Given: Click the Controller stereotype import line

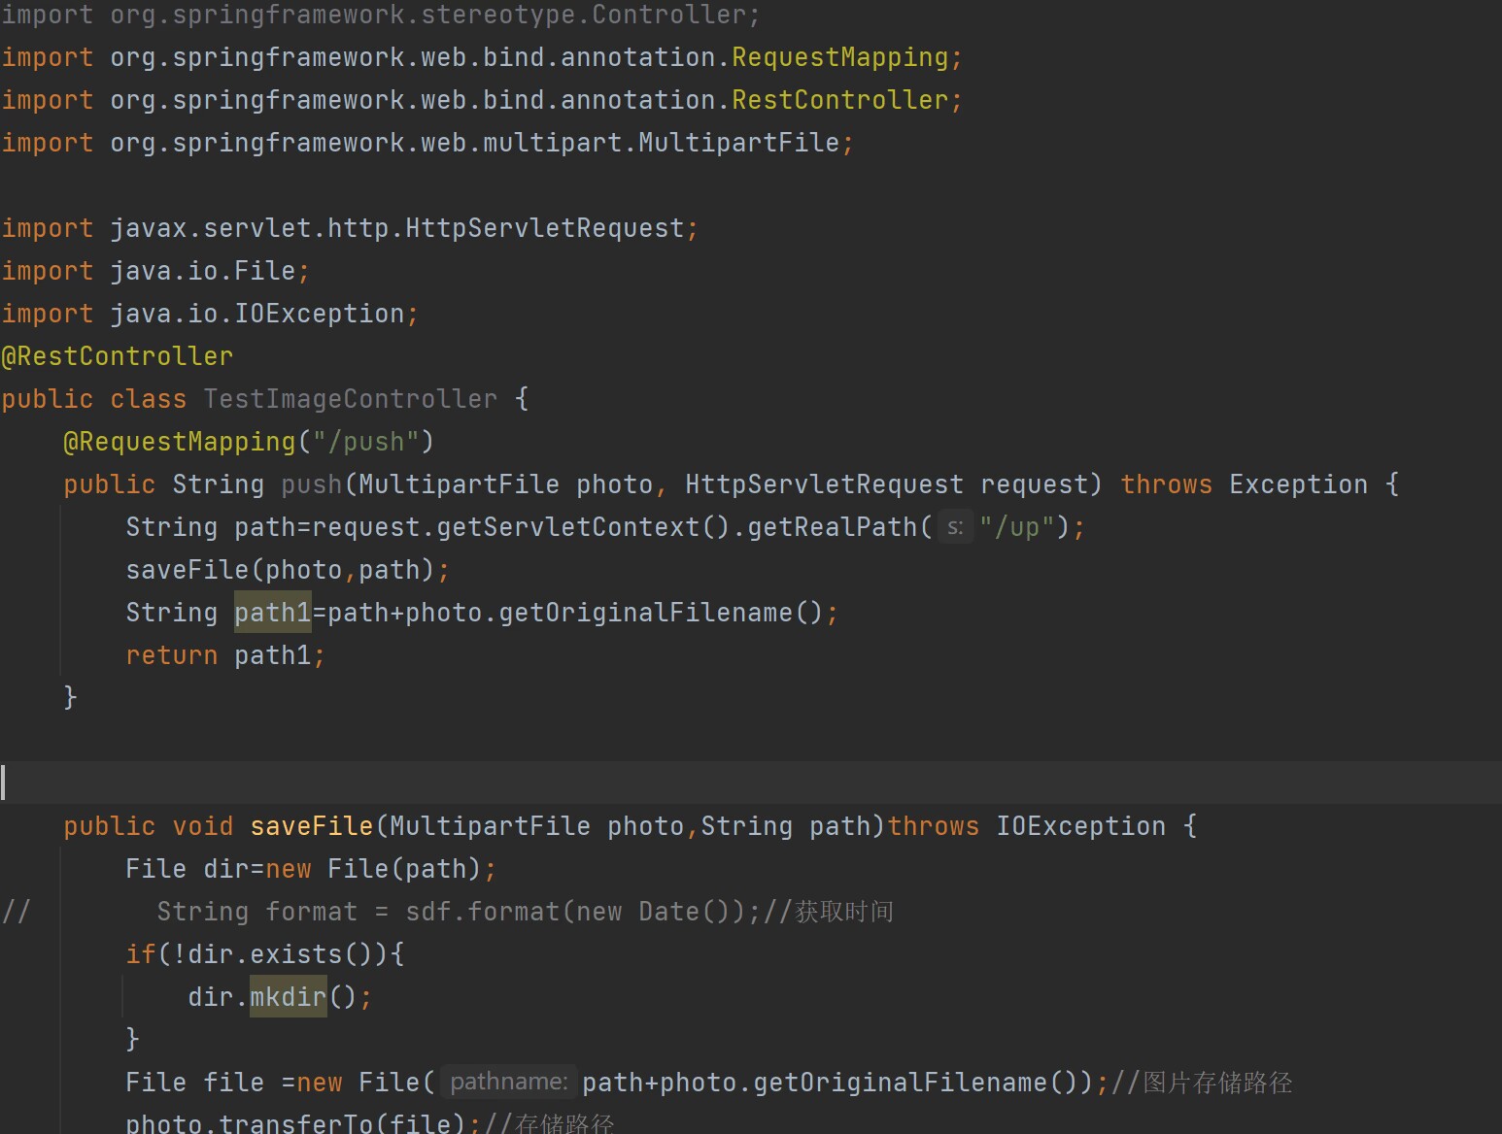Looking at the screenshot, I should [381, 15].
